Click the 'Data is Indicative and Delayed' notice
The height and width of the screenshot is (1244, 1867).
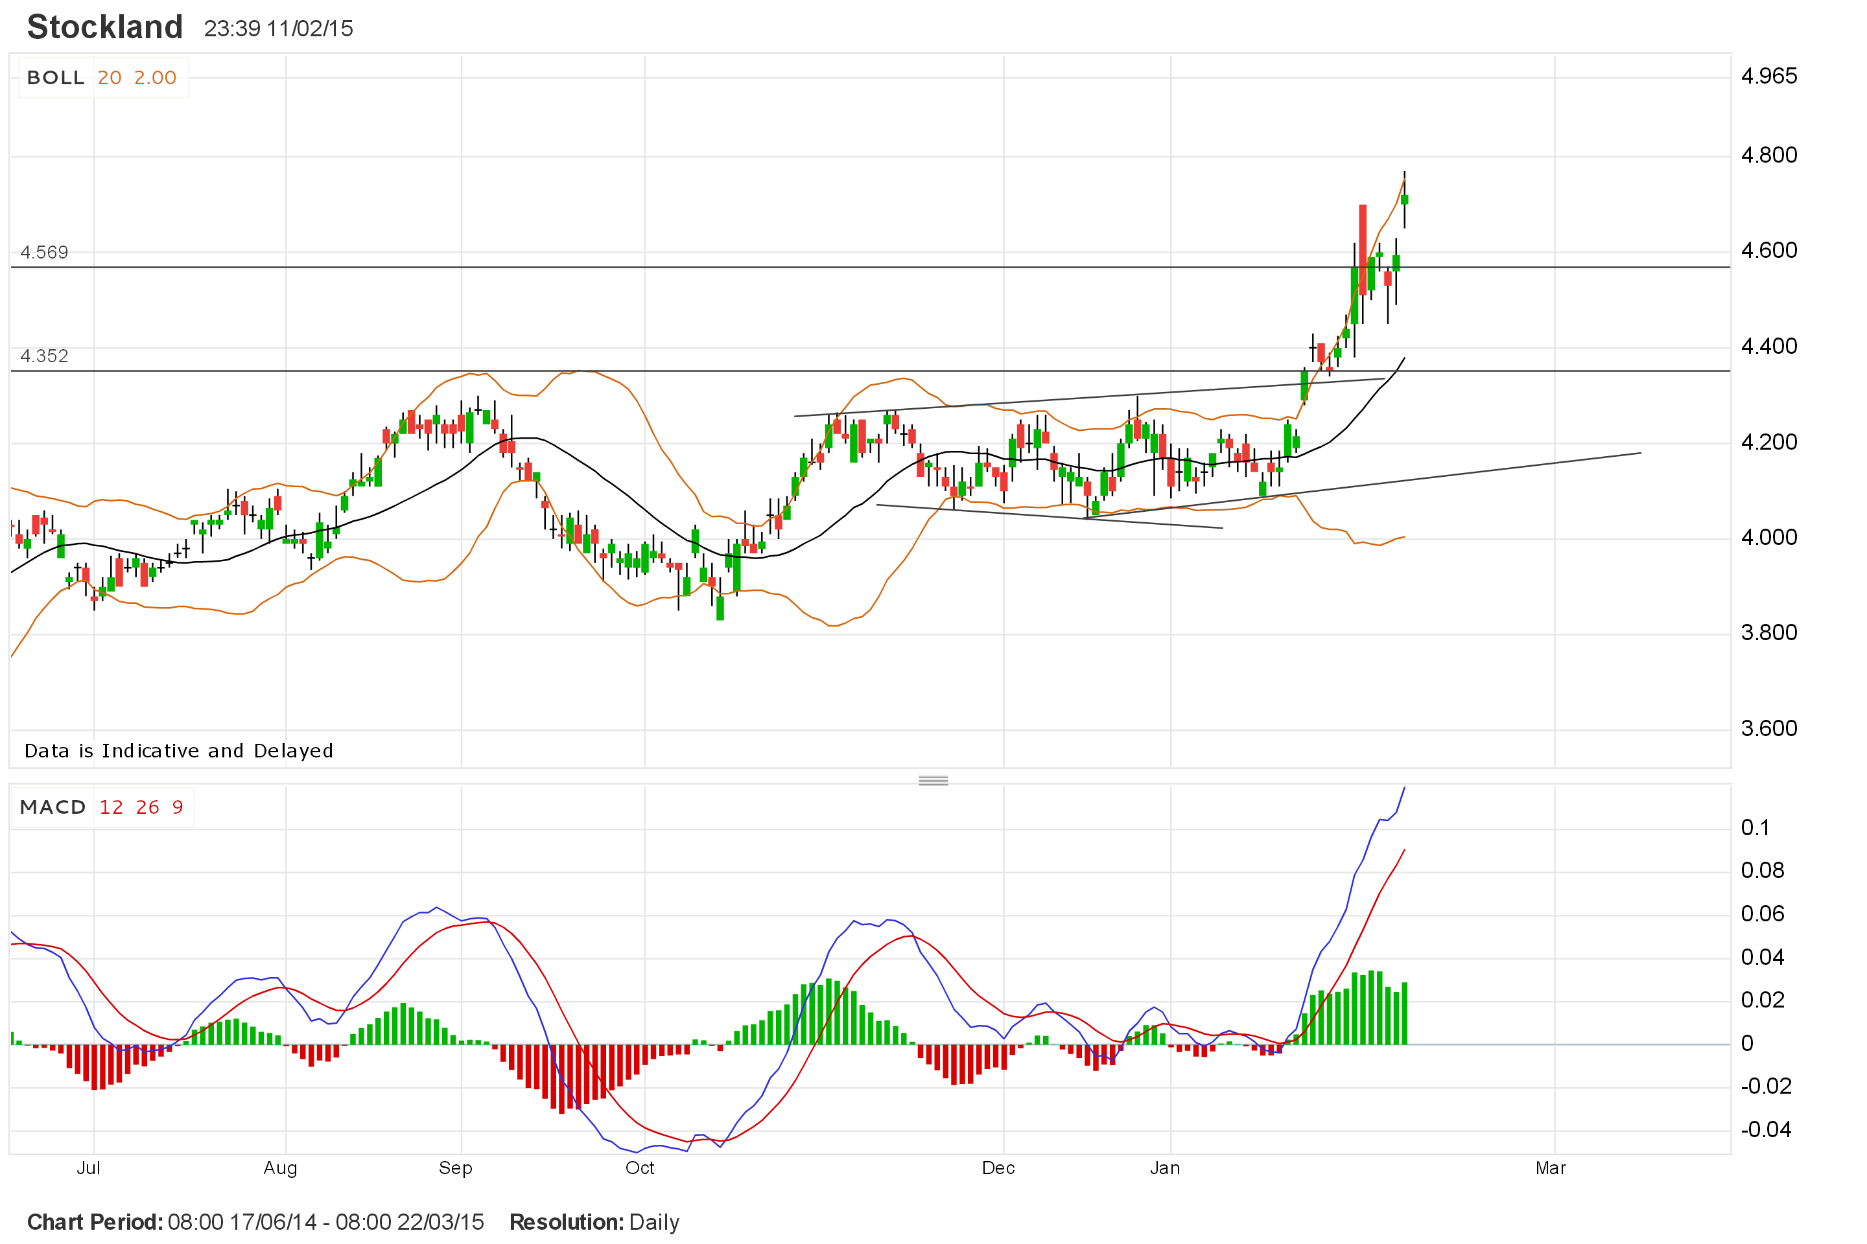click(179, 750)
